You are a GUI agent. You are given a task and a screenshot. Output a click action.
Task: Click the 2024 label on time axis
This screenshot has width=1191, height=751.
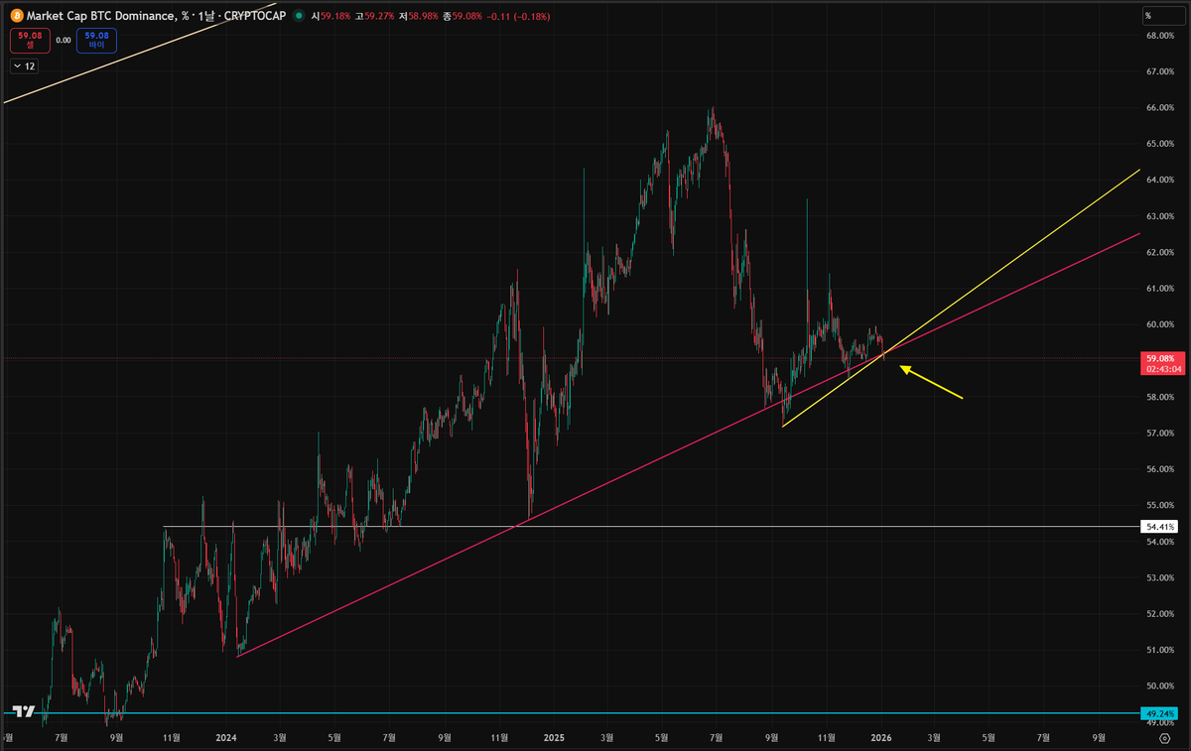225,738
